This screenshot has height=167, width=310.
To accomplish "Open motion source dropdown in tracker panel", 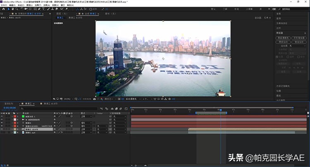I will pos(298,46).
